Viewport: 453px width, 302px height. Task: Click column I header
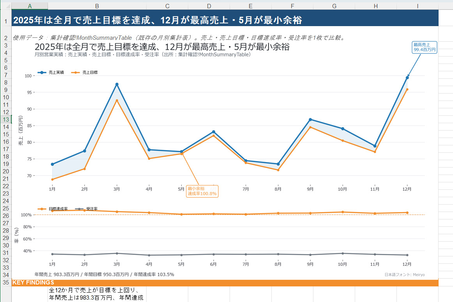[x=418, y=6]
